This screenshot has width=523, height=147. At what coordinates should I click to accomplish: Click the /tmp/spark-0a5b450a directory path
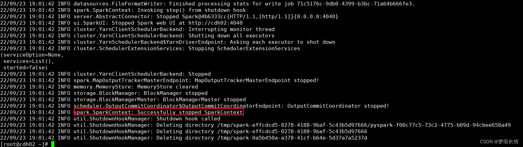click(x=292, y=138)
